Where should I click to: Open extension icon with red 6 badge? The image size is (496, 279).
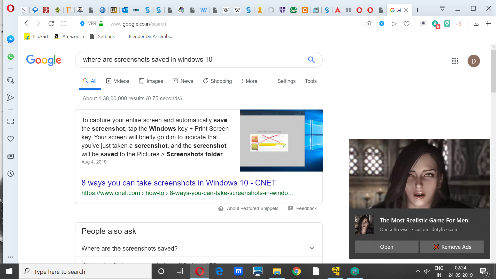click(436, 24)
